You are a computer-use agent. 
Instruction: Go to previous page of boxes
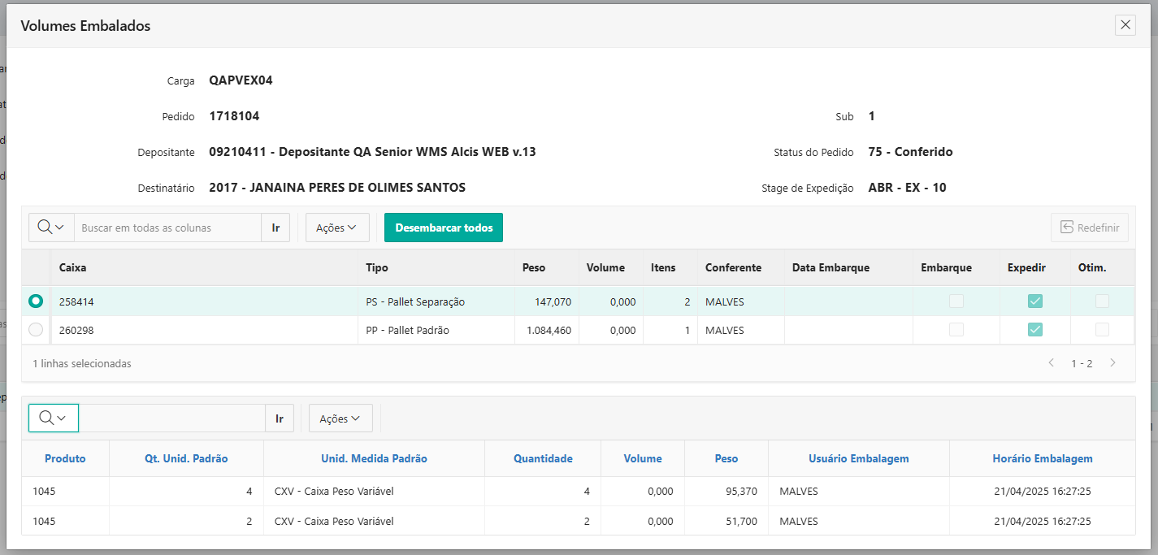click(x=1051, y=363)
